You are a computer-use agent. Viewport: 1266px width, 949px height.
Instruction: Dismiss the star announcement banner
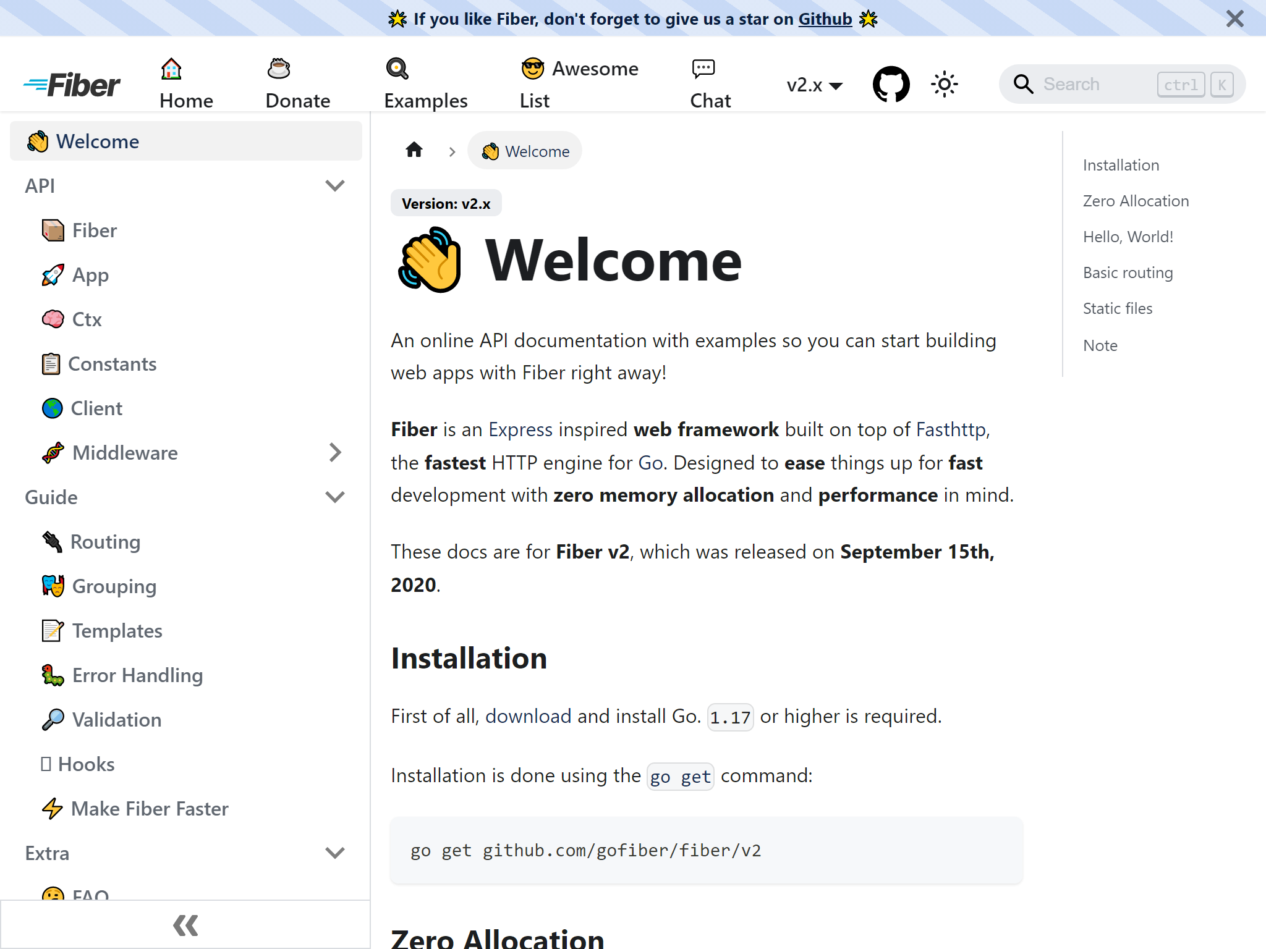pos(1234,19)
